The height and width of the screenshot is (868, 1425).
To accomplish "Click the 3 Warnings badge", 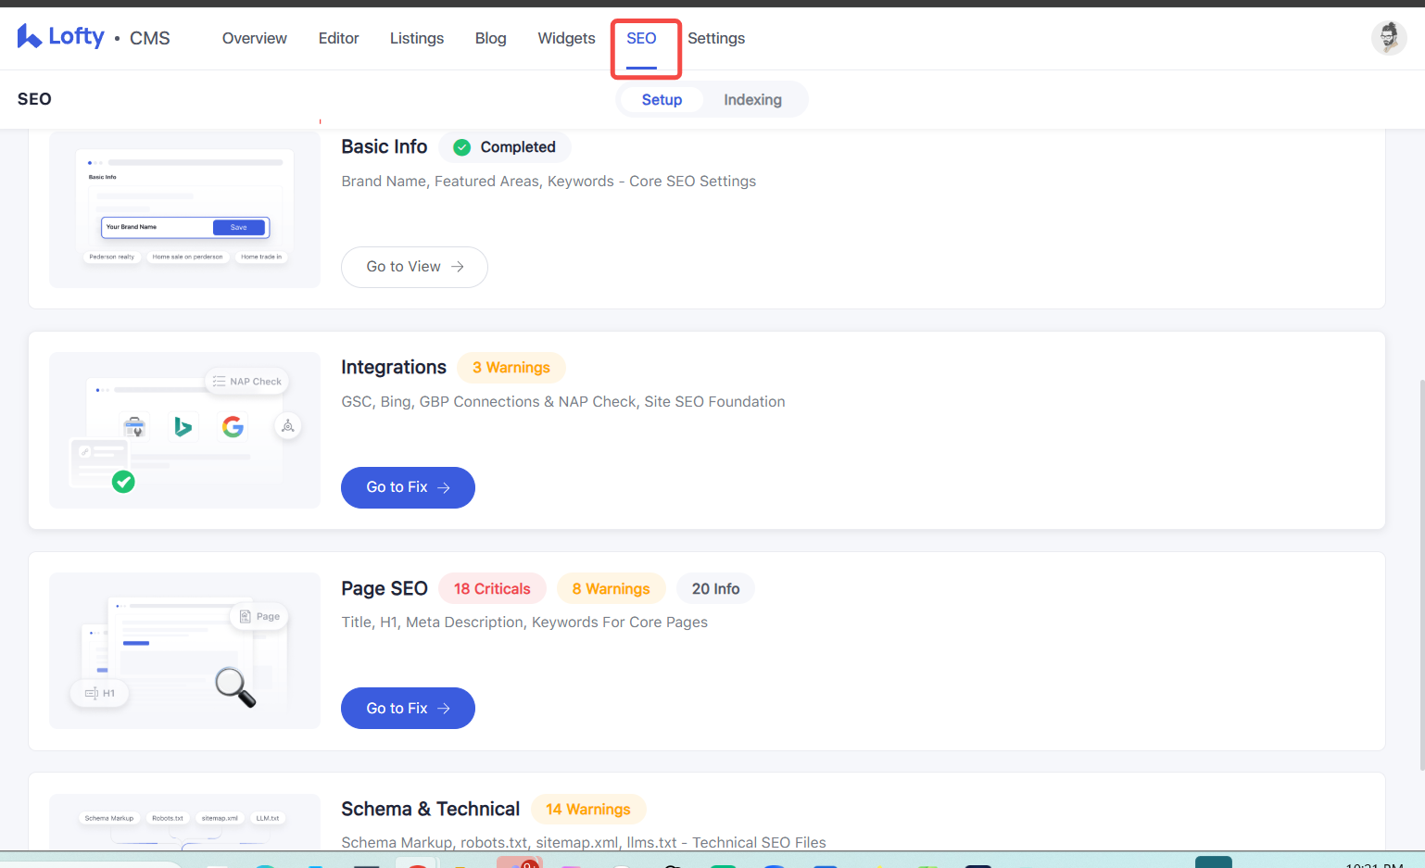I will pos(511,368).
